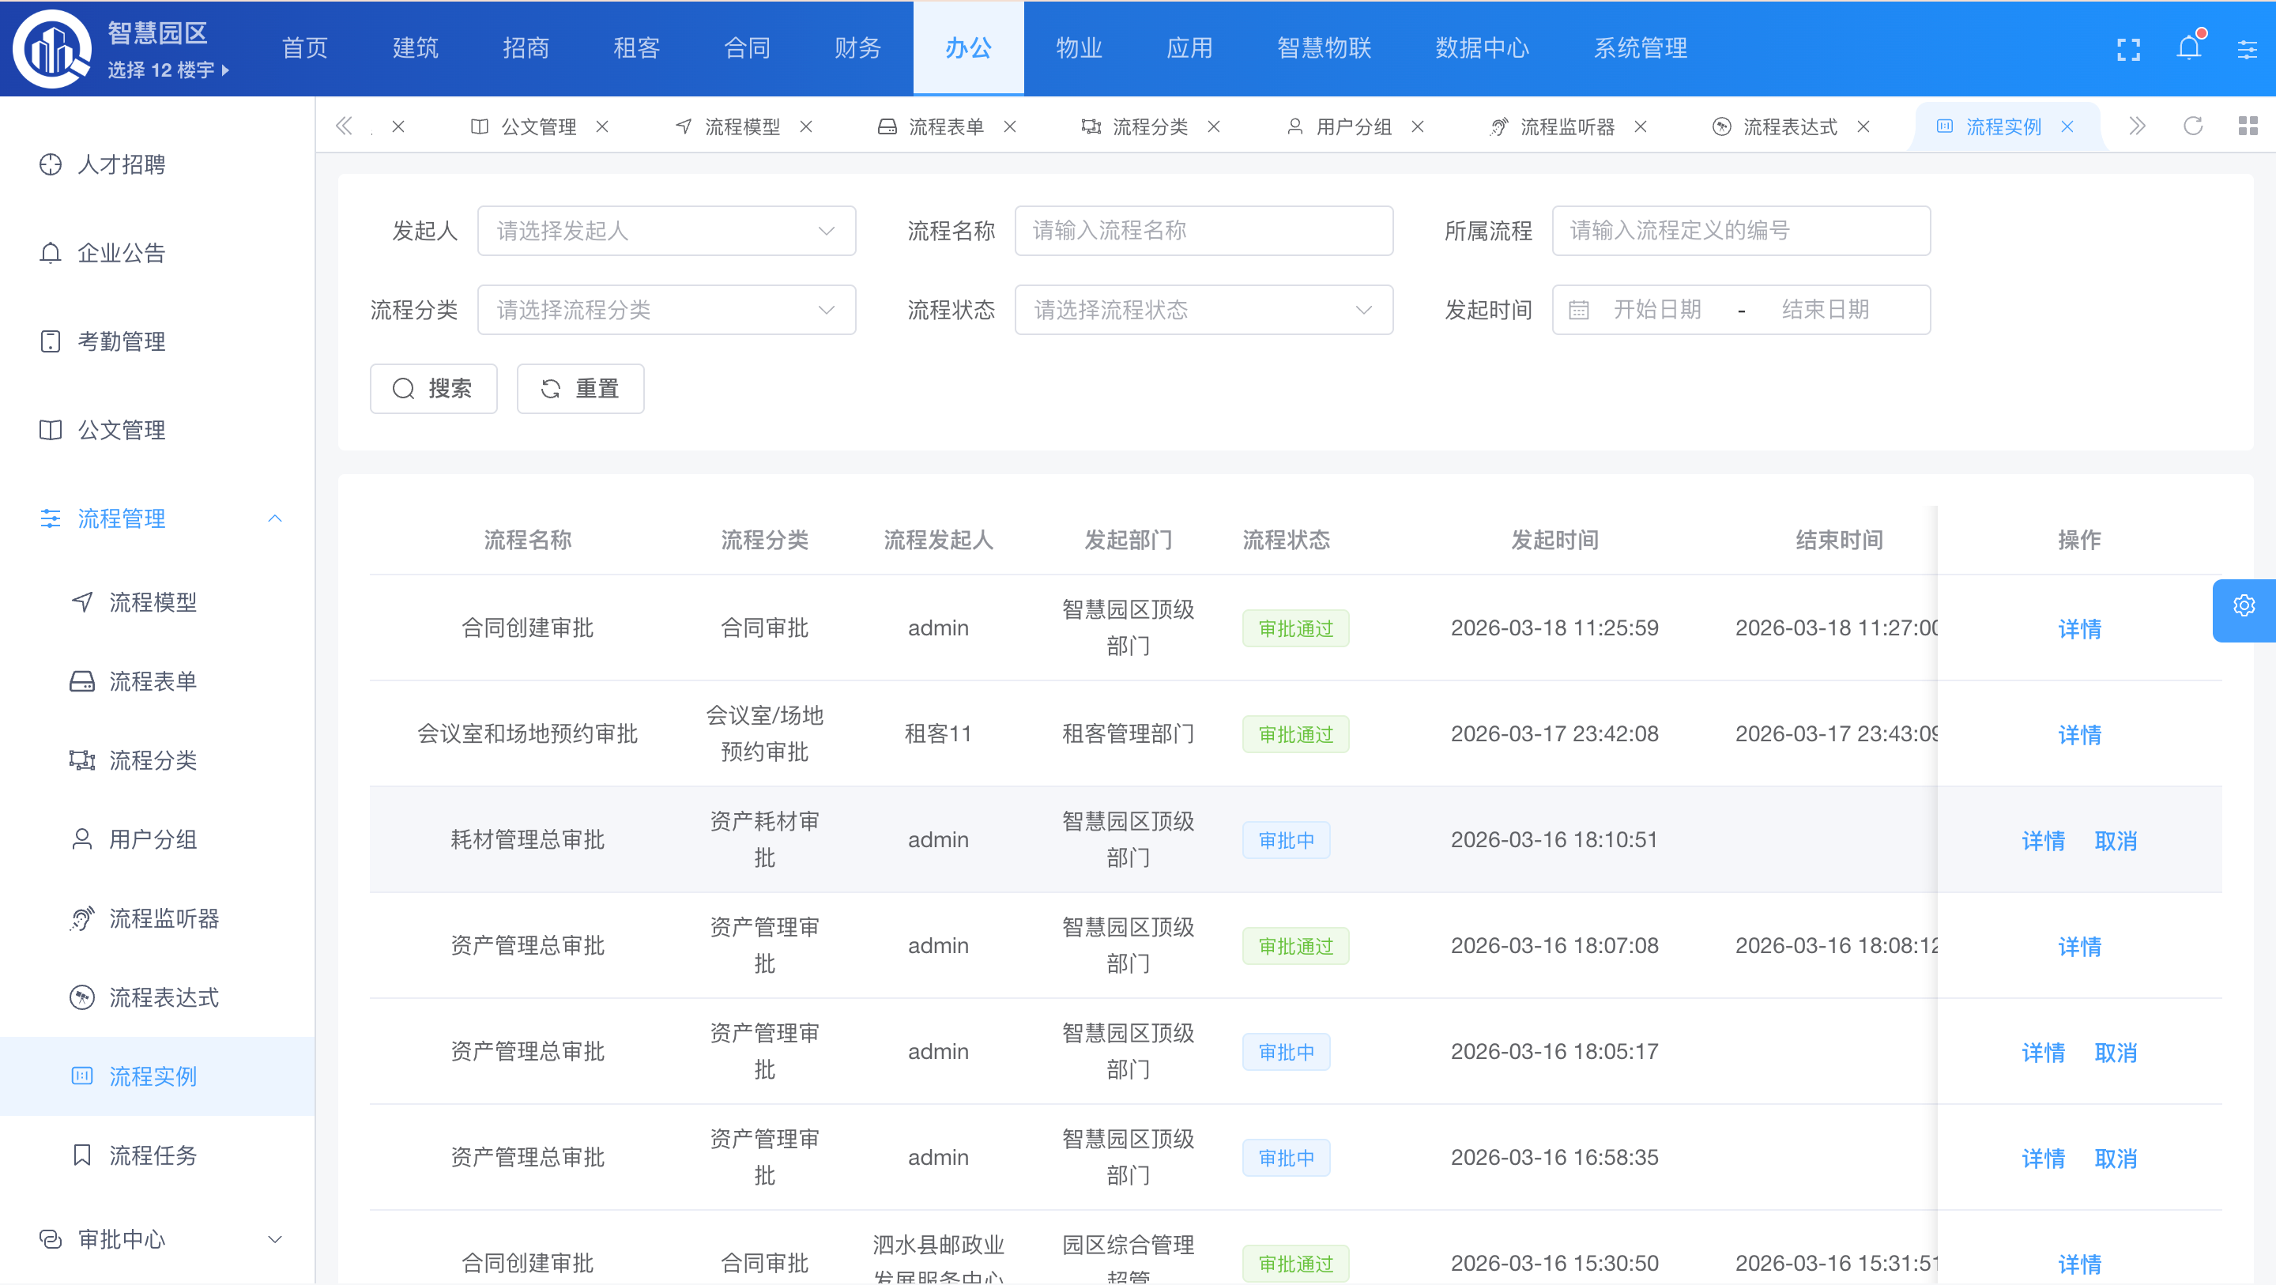This screenshot has height=1285, width=2276.
Task: Cancel the 耗材管理总审批 process
Action: tap(2116, 840)
